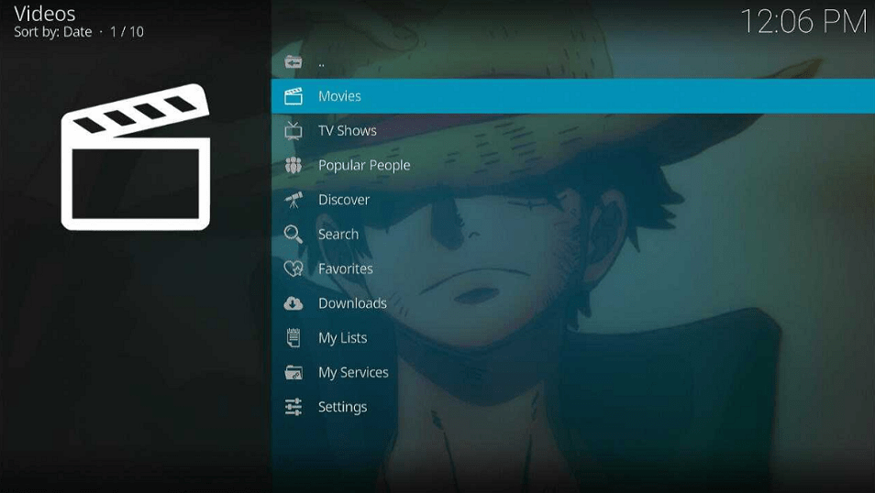Click the Videos heading title
The image size is (875, 493).
(x=45, y=14)
